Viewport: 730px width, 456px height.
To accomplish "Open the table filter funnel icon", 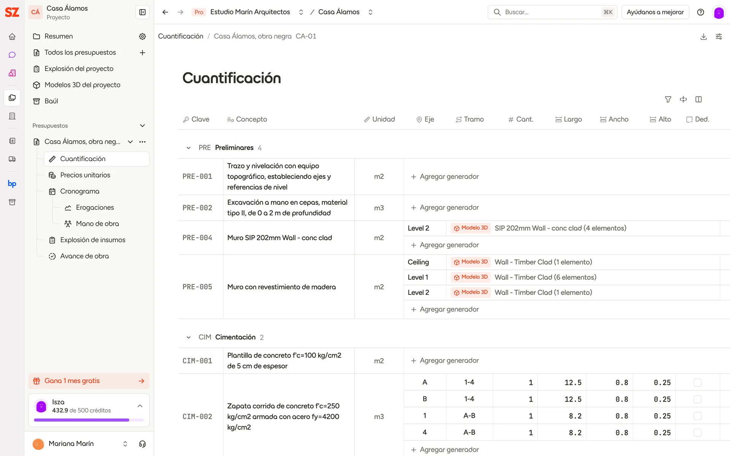I will click(668, 99).
